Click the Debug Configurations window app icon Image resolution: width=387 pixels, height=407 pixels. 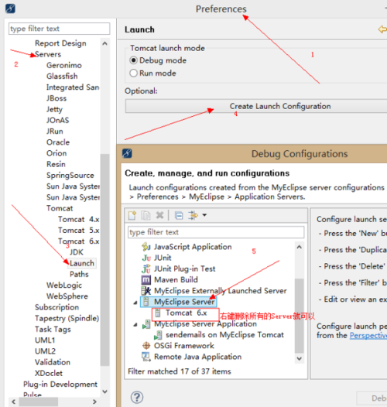[x=127, y=153]
